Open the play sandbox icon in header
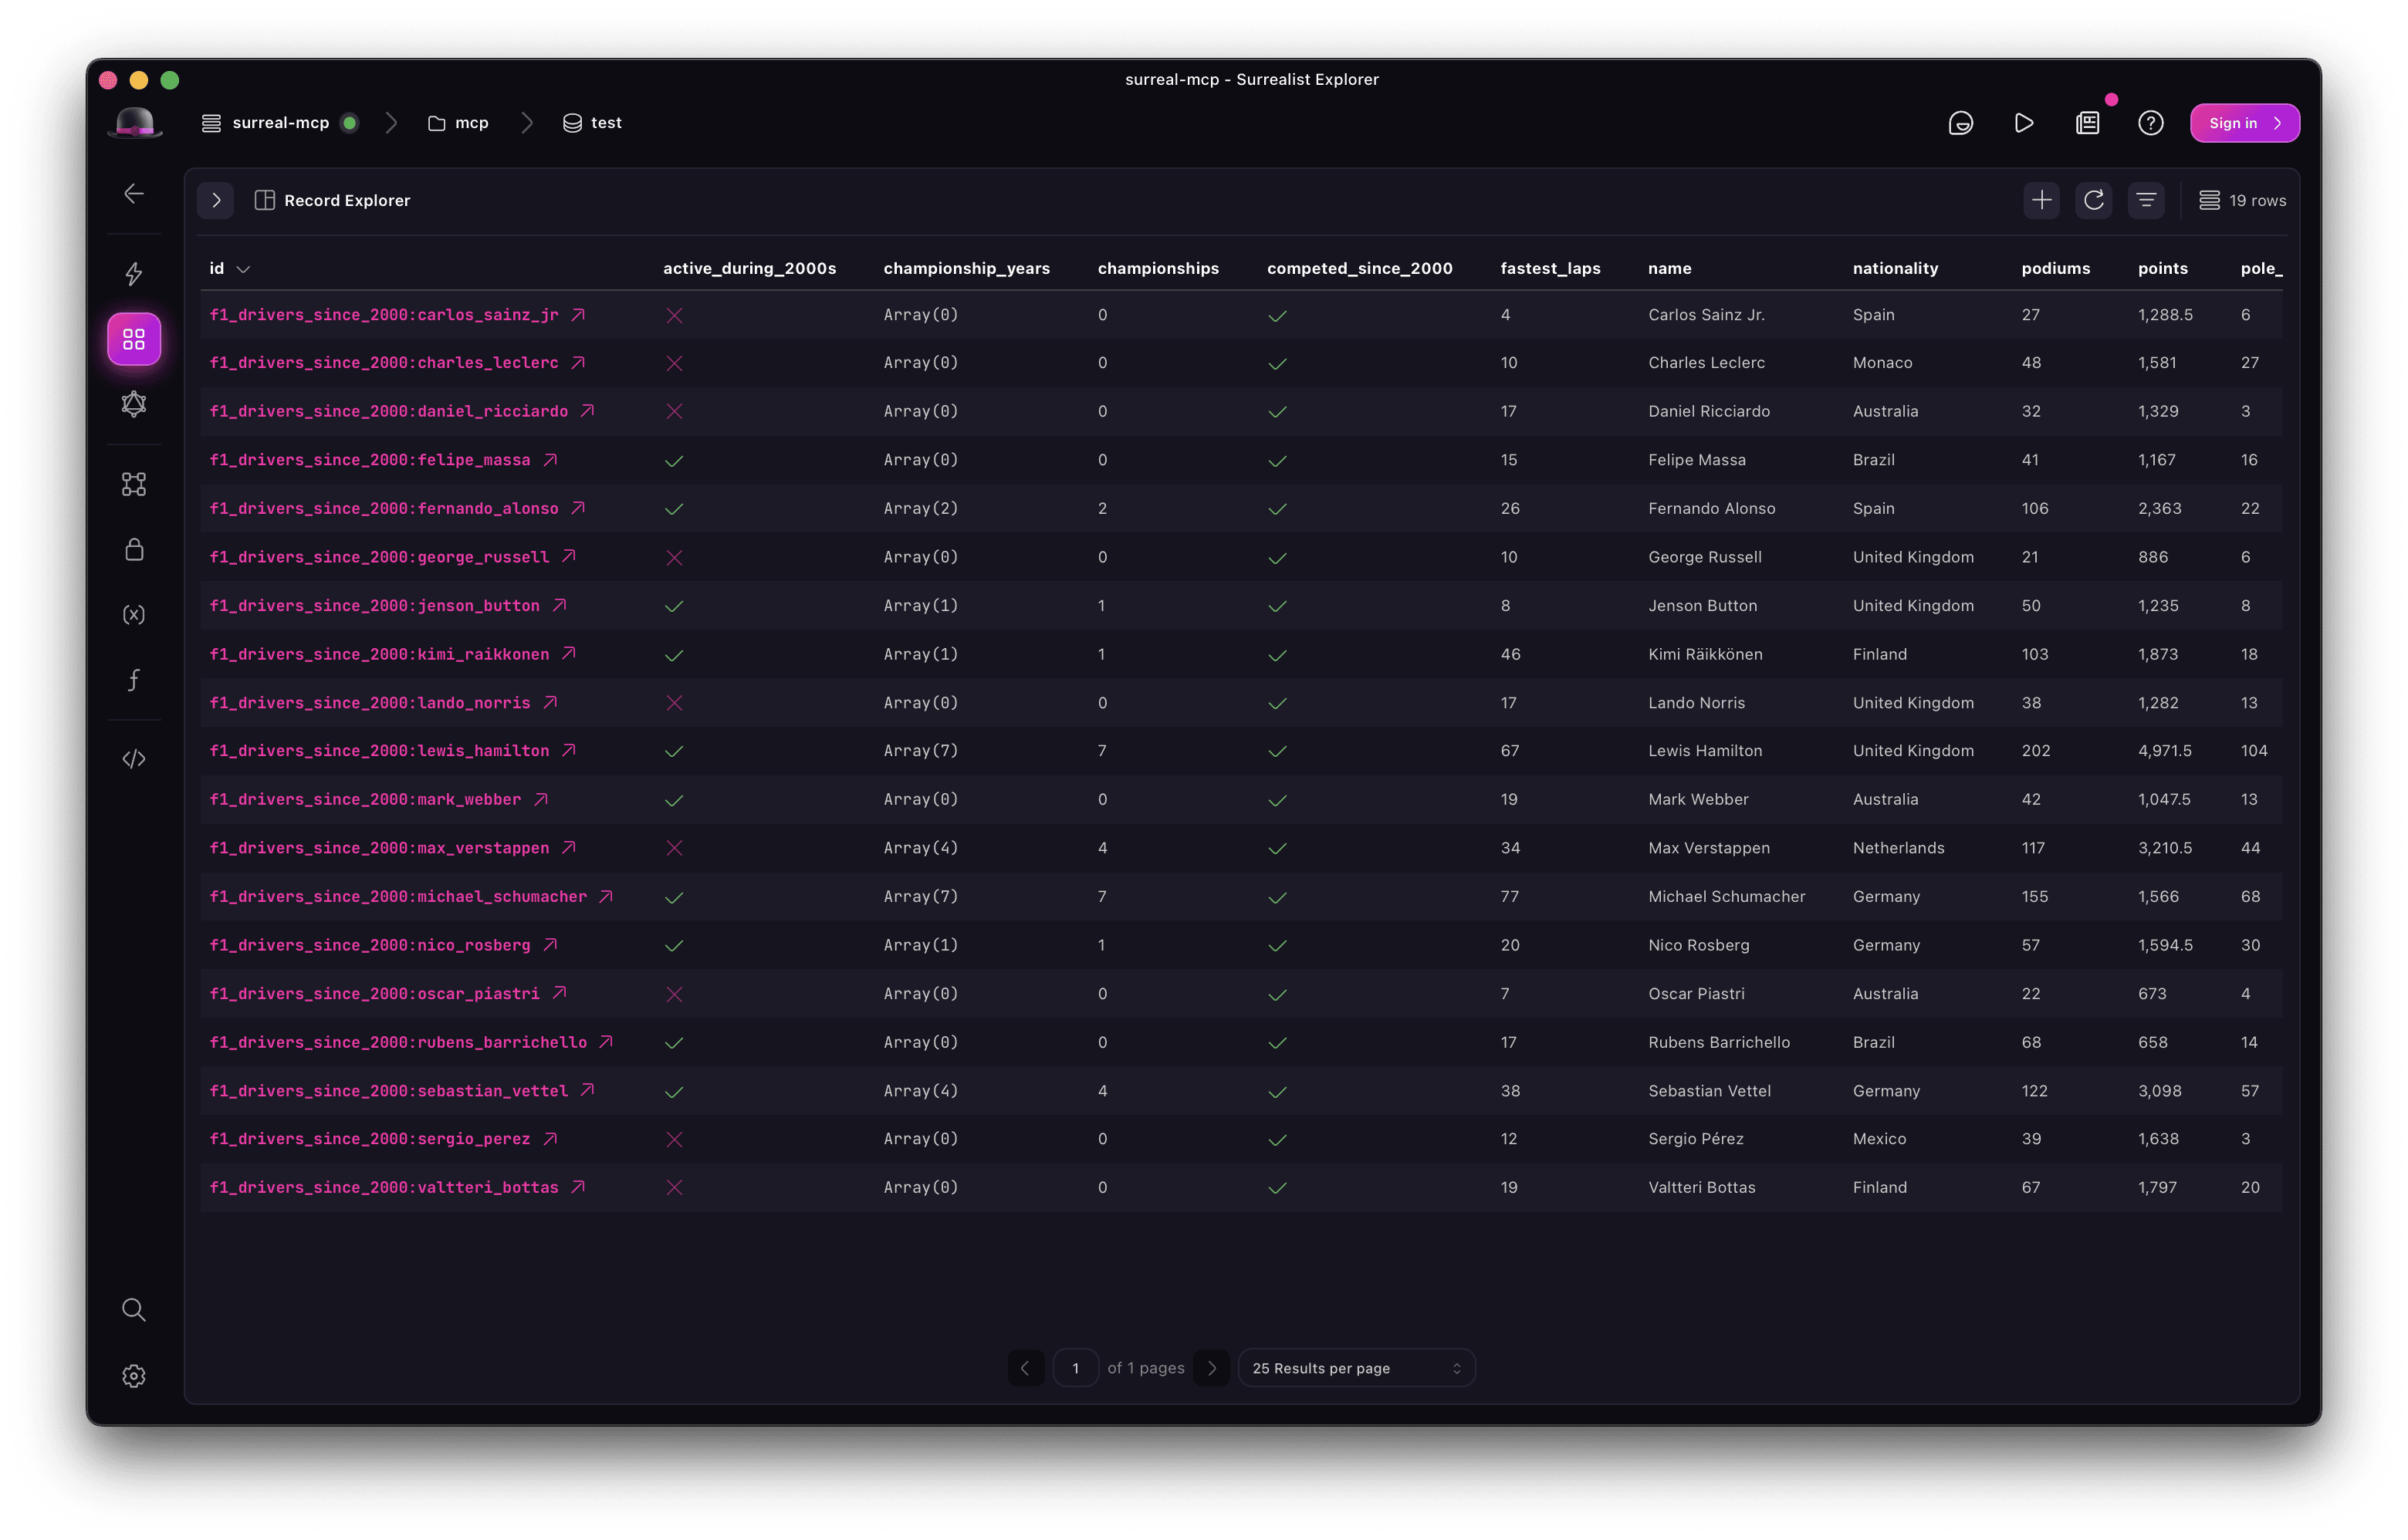The image size is (2408, 1540). [x=2023, y=123]
